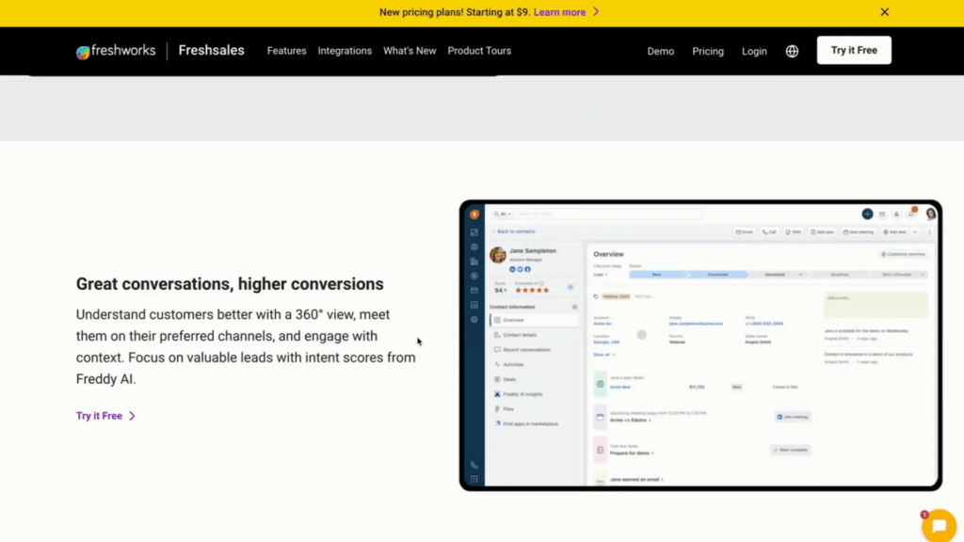Go to the Demo page
Screen dimensions: 964x542
coord(660,52)
